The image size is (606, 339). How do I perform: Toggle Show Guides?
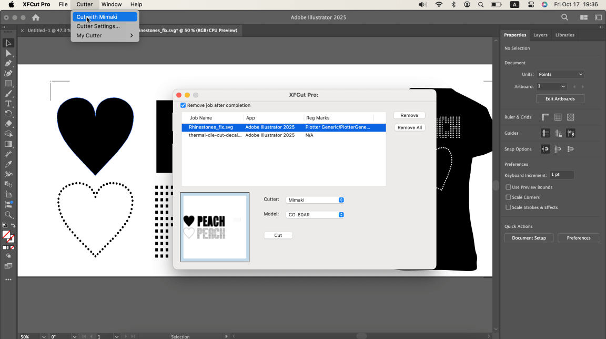545,133
